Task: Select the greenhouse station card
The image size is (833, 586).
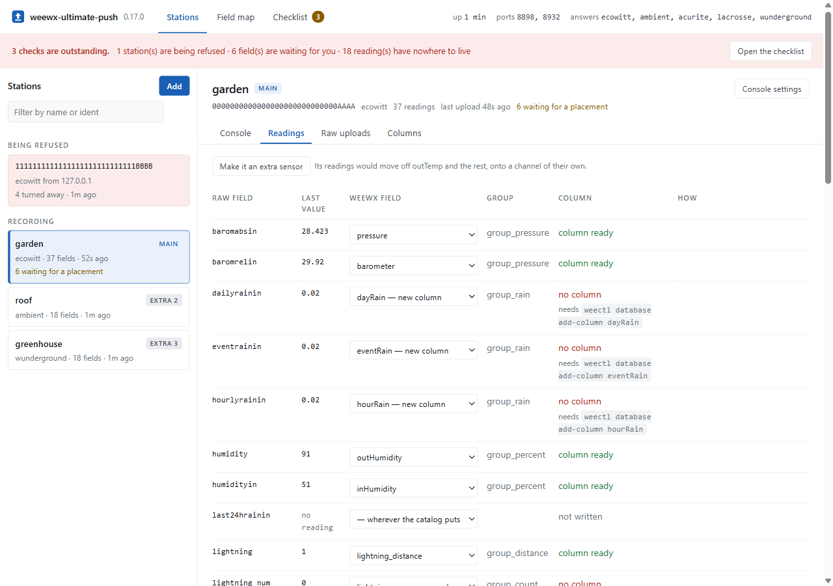Action: point(99,350)
